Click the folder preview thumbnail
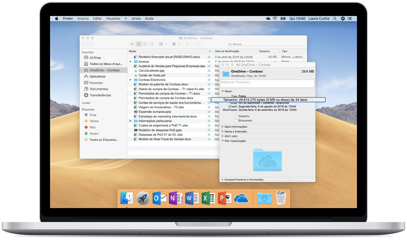The width and height of the screenshot is (407, 240). (268, 160)
